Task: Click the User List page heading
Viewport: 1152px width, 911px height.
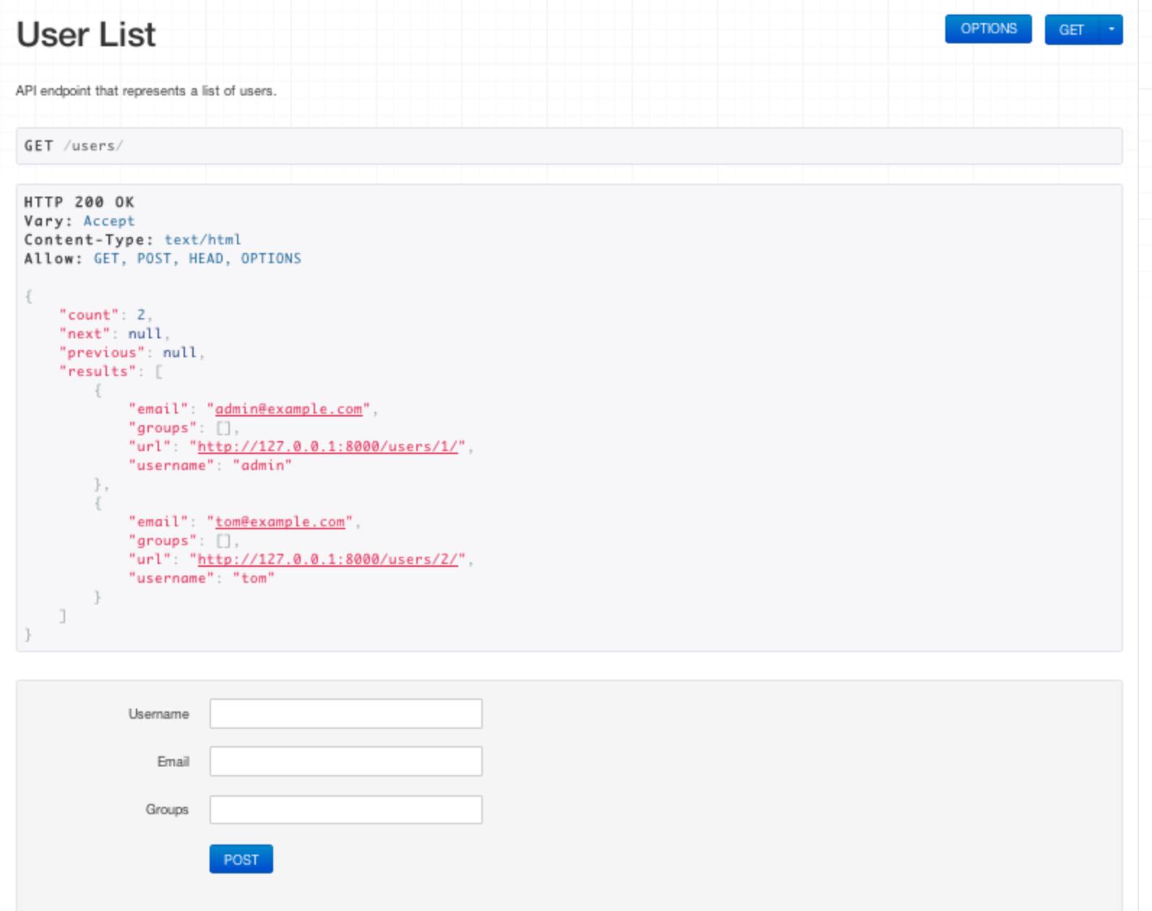Action: click(x=86, y=35)
